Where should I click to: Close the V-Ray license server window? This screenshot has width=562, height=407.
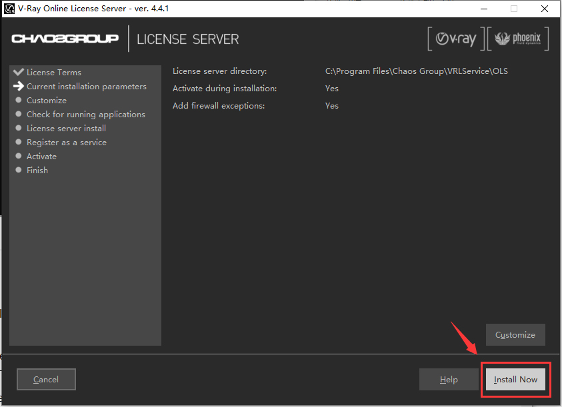click(x=545, y=9)
